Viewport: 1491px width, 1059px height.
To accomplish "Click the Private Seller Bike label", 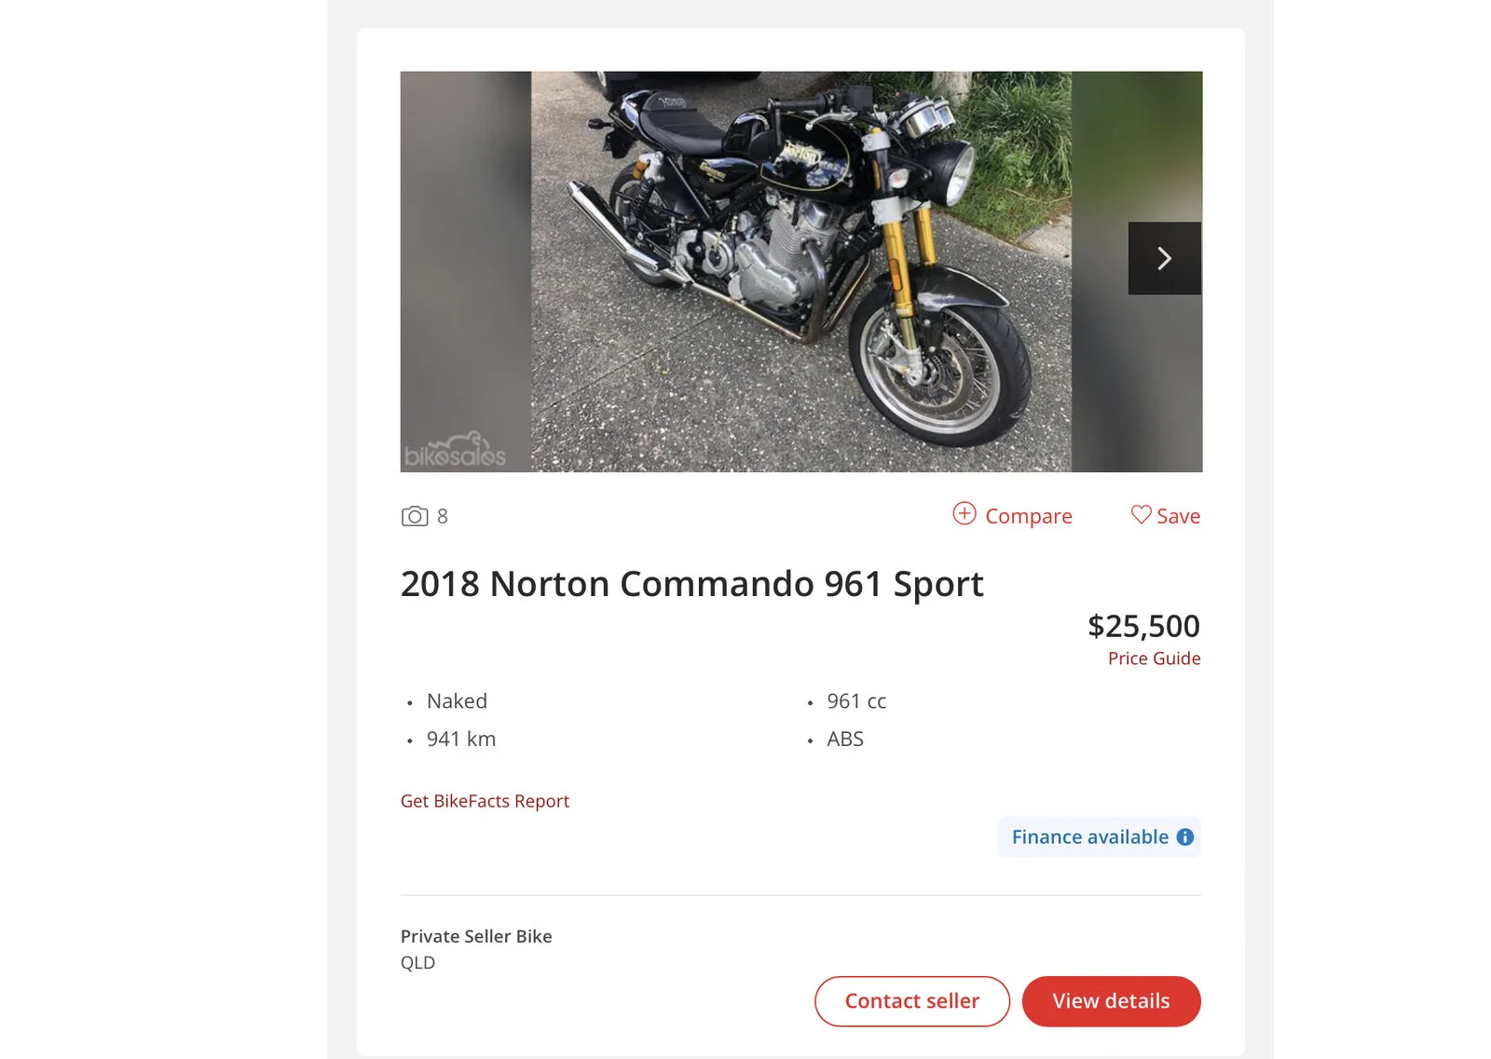I will pyautogui.click(x=476, y=936).
